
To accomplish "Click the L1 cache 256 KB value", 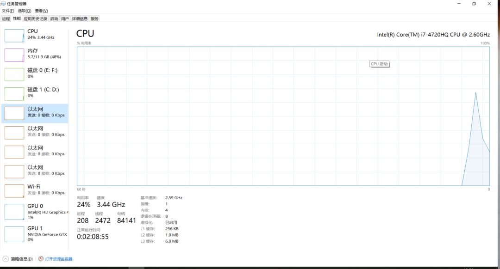I will tap(172, 229).
